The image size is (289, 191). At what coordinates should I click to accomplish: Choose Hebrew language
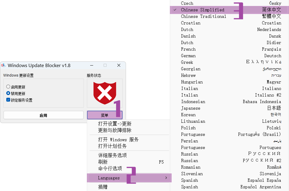(x=230, y=75)
